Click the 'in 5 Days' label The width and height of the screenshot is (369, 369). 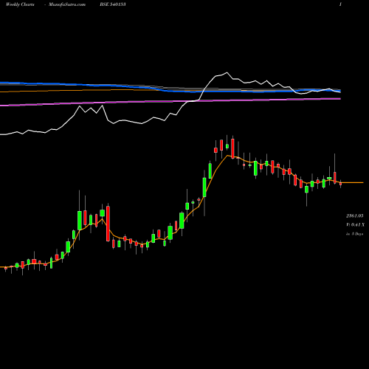(x=354, y=234)
